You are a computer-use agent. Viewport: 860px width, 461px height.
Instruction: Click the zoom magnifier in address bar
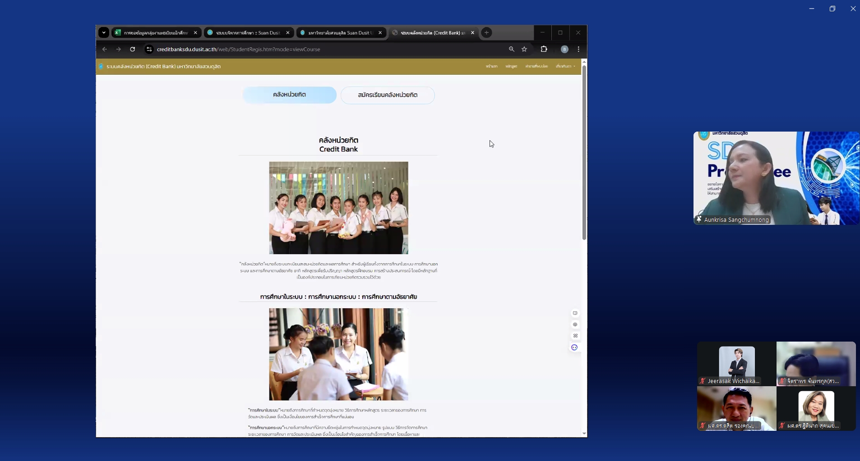pyautogui.click(x=511, y=49)
